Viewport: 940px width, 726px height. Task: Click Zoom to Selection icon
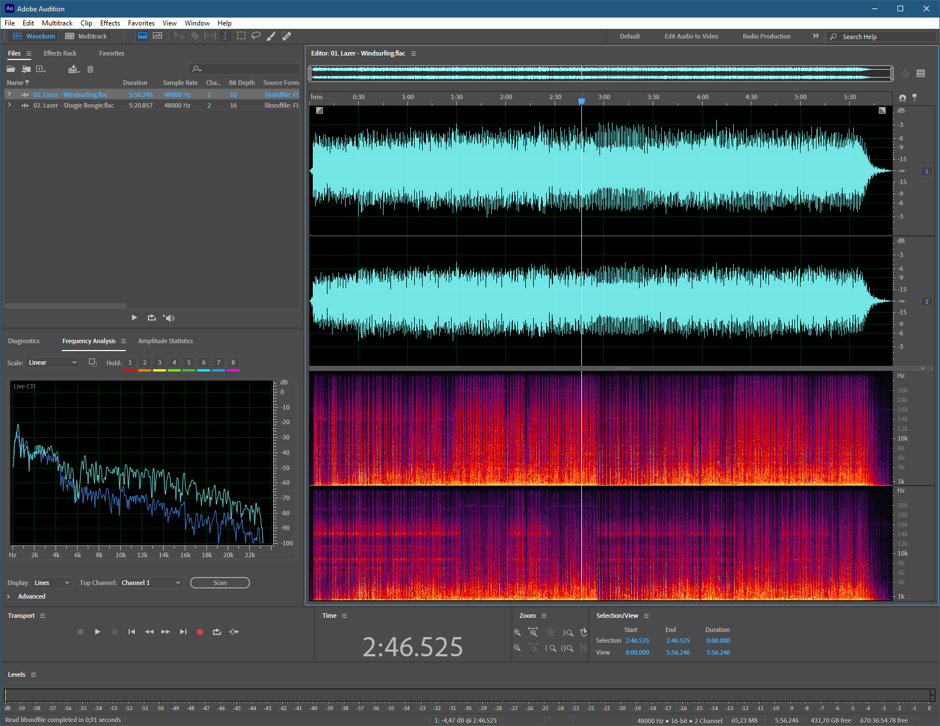[x=567, y=648]
